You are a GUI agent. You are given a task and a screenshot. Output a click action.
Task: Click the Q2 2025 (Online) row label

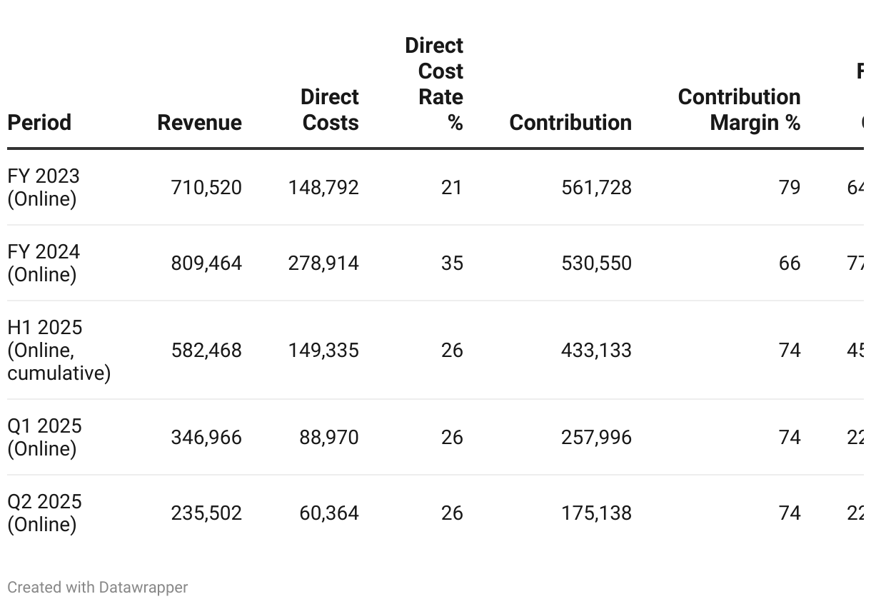(x=44, y=513)
